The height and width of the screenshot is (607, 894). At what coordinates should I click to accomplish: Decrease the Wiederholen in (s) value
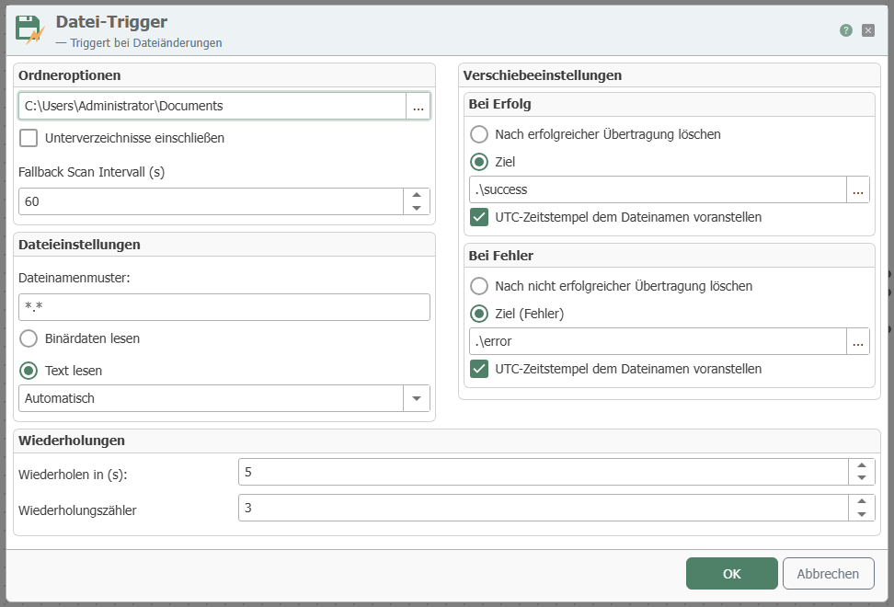tap(861, 478)
